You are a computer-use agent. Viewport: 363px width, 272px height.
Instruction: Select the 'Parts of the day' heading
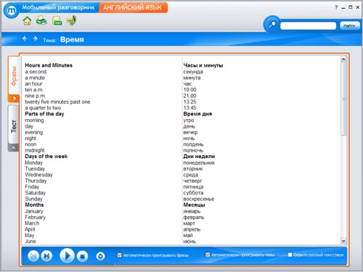pos(44,114)
